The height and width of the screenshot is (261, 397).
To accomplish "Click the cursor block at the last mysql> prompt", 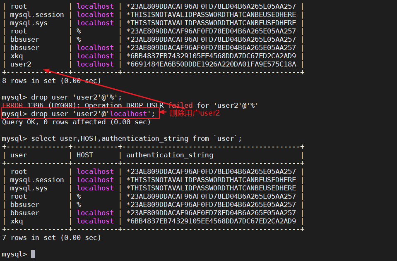I will pos(33,254).
